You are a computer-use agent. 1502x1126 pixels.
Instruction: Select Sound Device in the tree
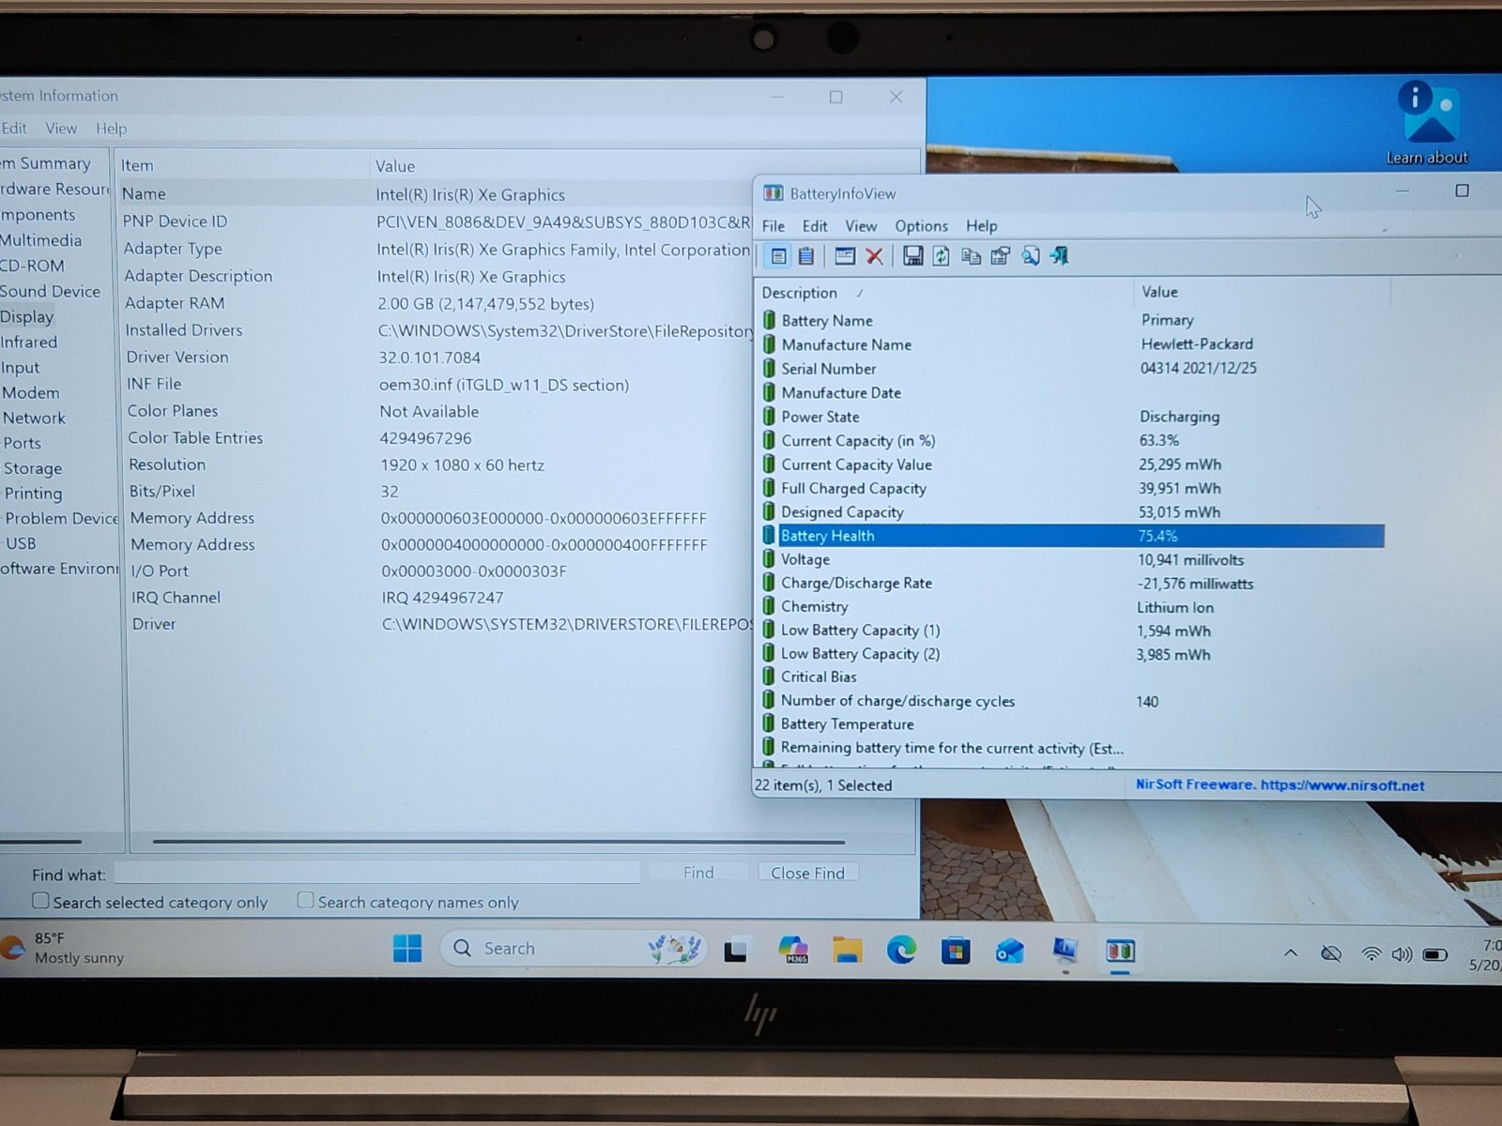pos(51,292)
